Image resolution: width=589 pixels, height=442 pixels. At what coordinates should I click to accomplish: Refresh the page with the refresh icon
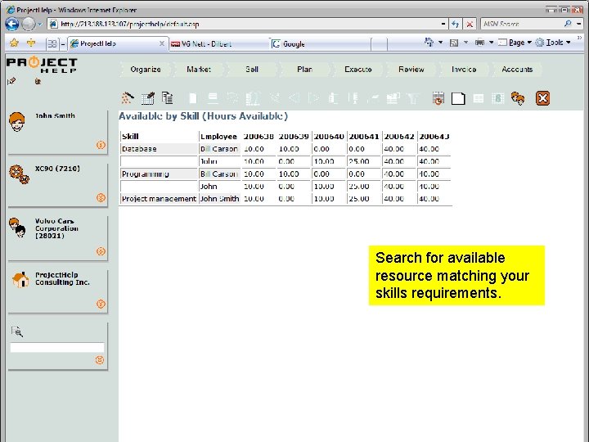click(456, 24)
